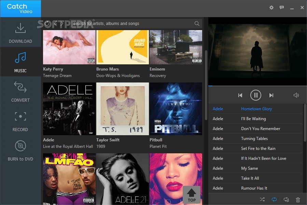Open settings gear in title bar
307x205 pixels.
click(x=271, y=8)
